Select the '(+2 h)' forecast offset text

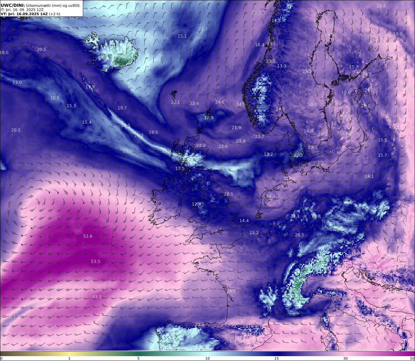(54, 14)
